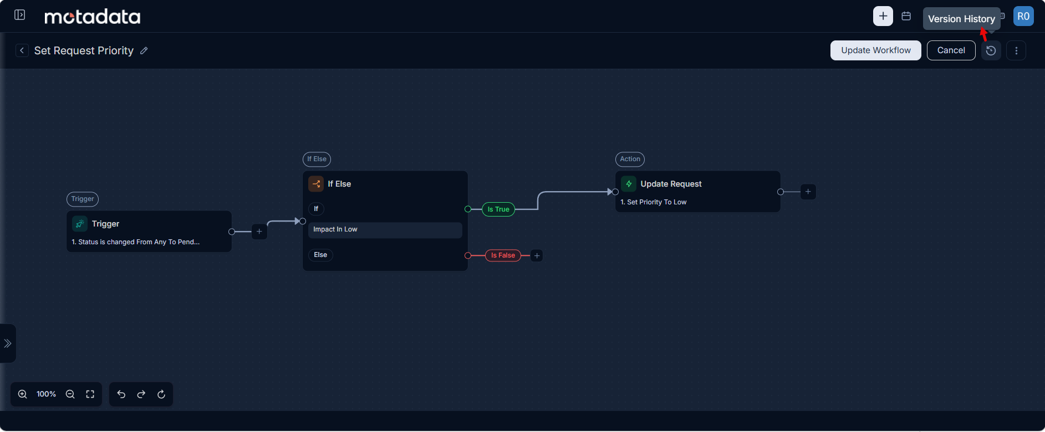Click the If Else node branch icon

pyautogui.click(x=316, y=184)
